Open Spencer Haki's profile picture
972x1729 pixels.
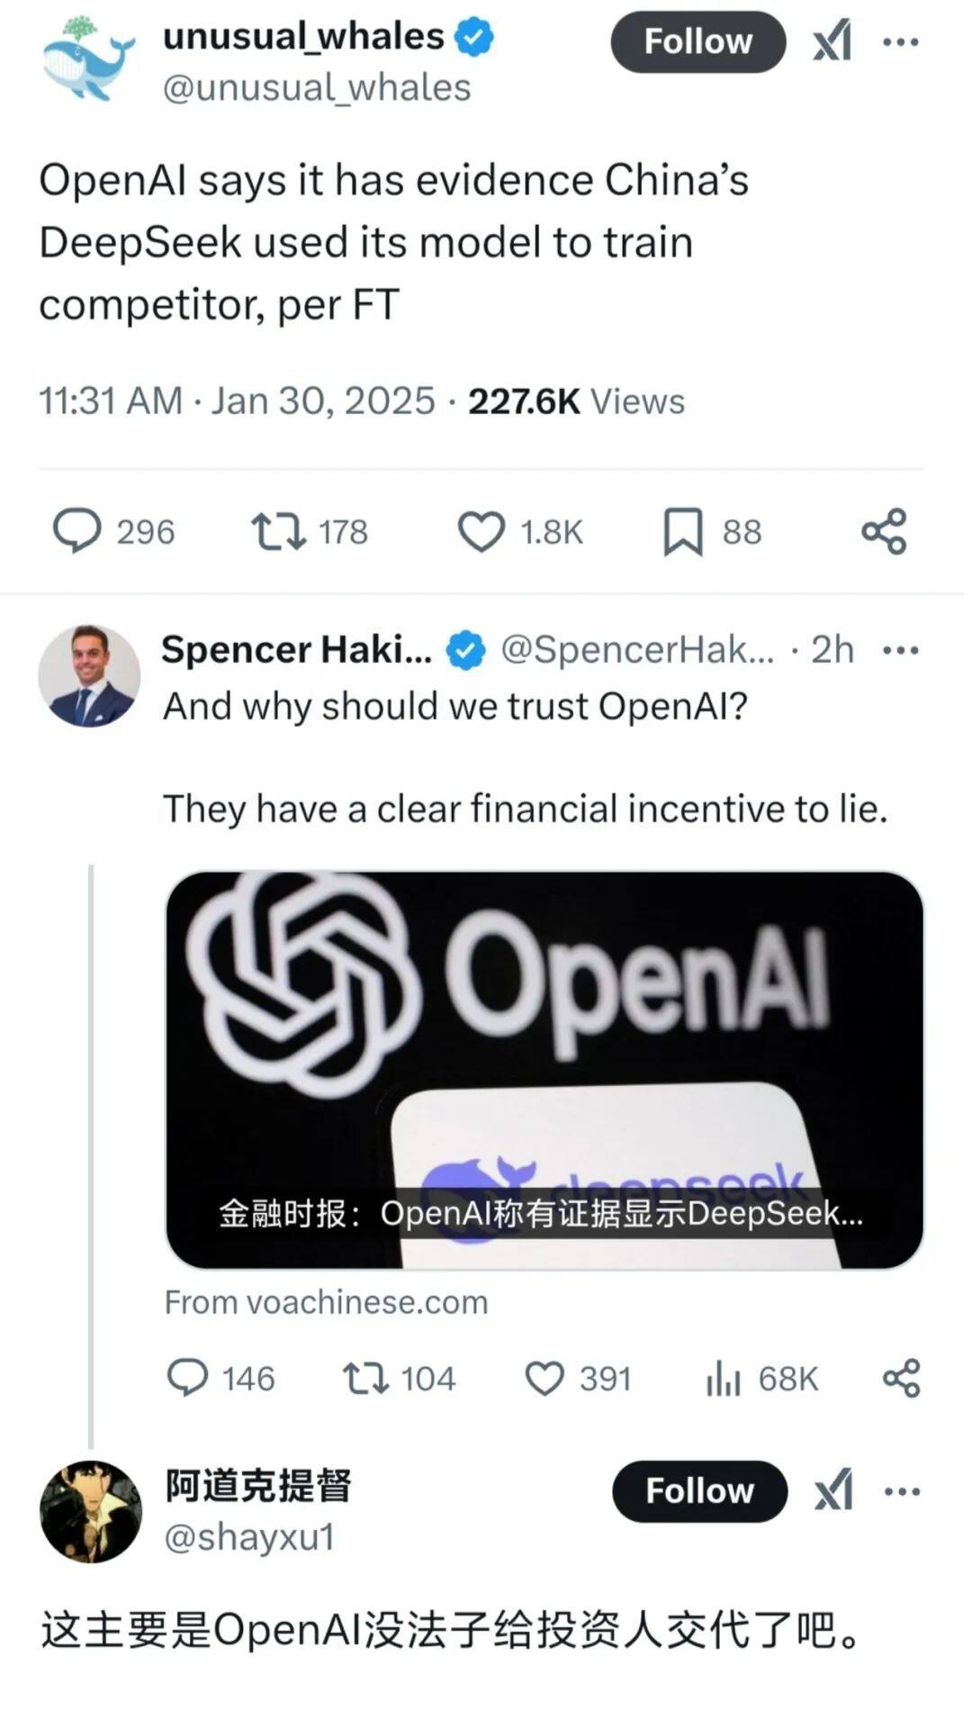pyautogui.click(x=89, y=675)
